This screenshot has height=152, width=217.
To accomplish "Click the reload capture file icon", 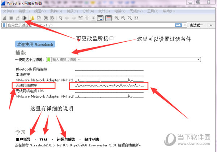I will click(52, 18).
